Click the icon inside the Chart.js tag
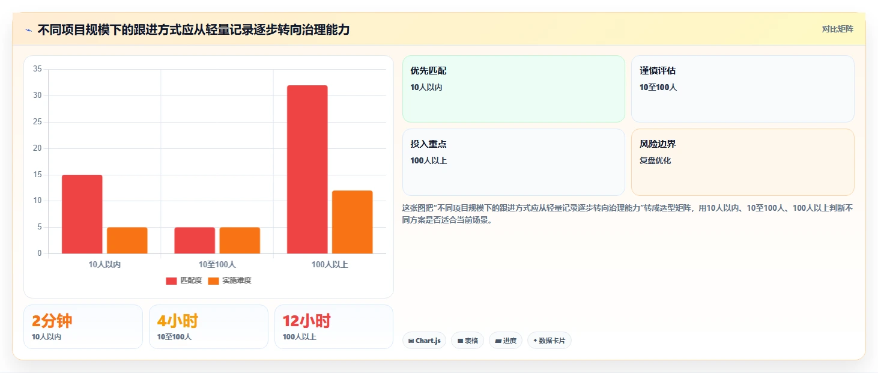878x373 pixels. click(411, 341)
